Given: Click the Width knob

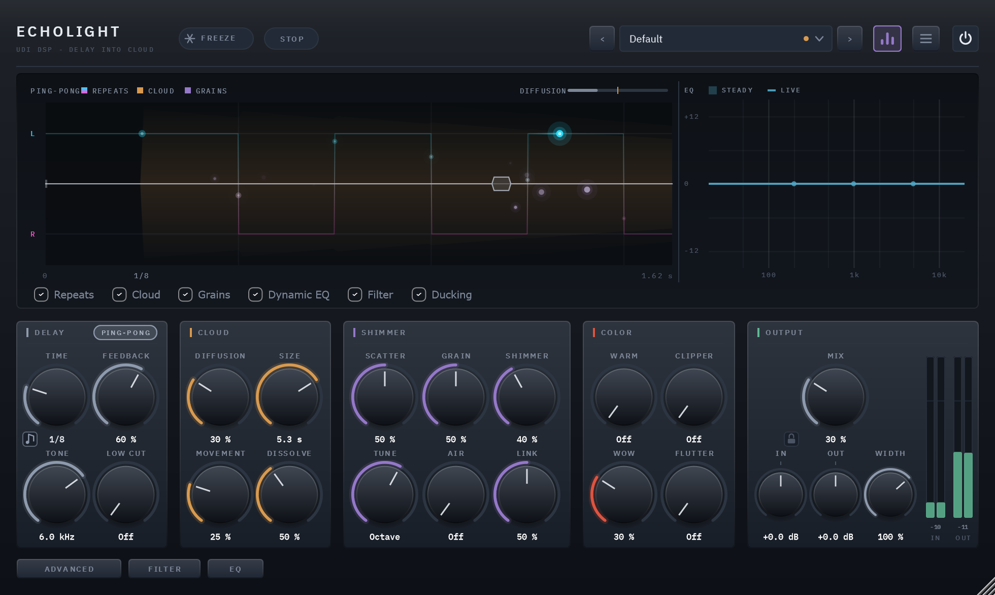Looking at the screenshot, I should 890,494.
